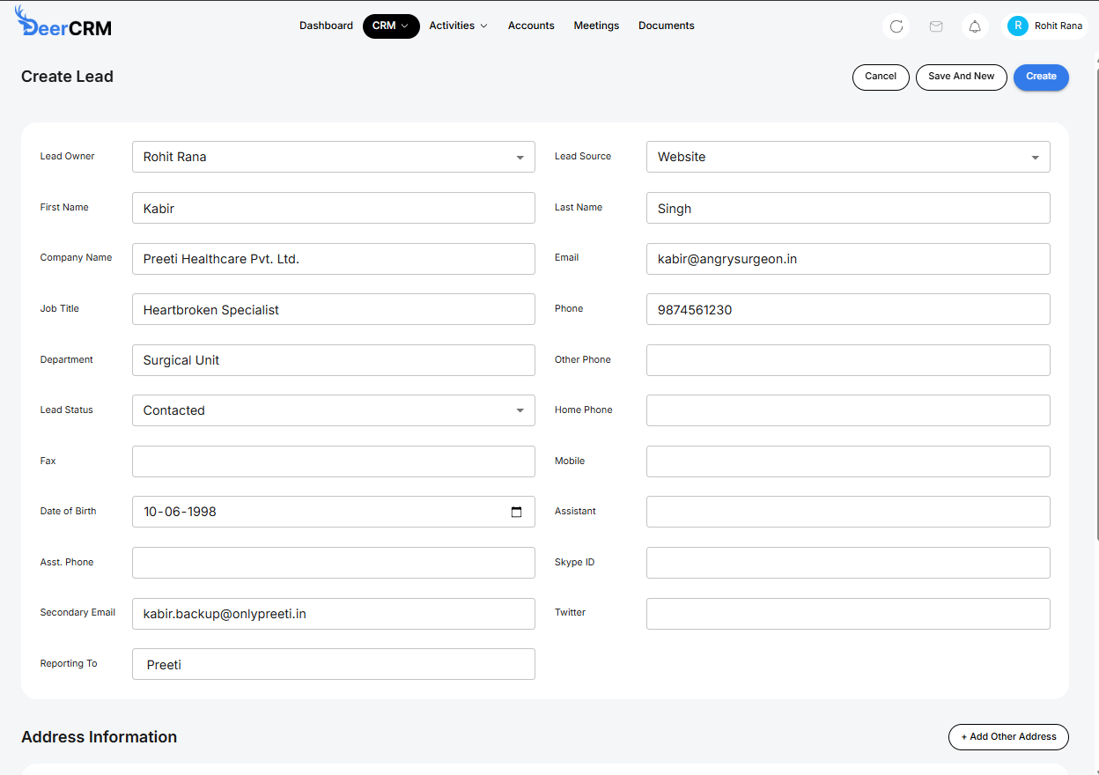Click the Rohit Rana avatar circle
Image resolution: width=1099 pixels, height=775 pixels.
click(1017, 26)
